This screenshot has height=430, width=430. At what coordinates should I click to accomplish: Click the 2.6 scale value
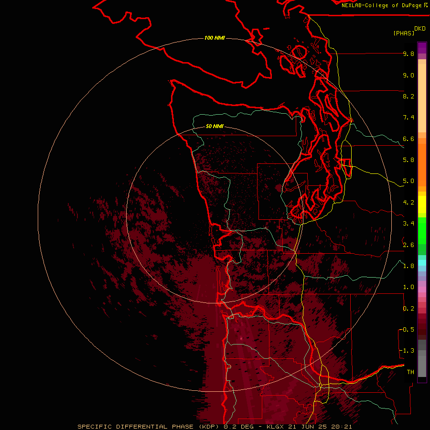[x=408, y=245]
